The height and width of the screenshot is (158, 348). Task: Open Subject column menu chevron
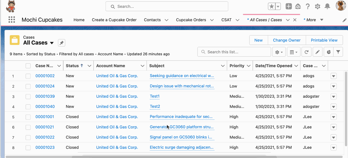pos(223,66)
